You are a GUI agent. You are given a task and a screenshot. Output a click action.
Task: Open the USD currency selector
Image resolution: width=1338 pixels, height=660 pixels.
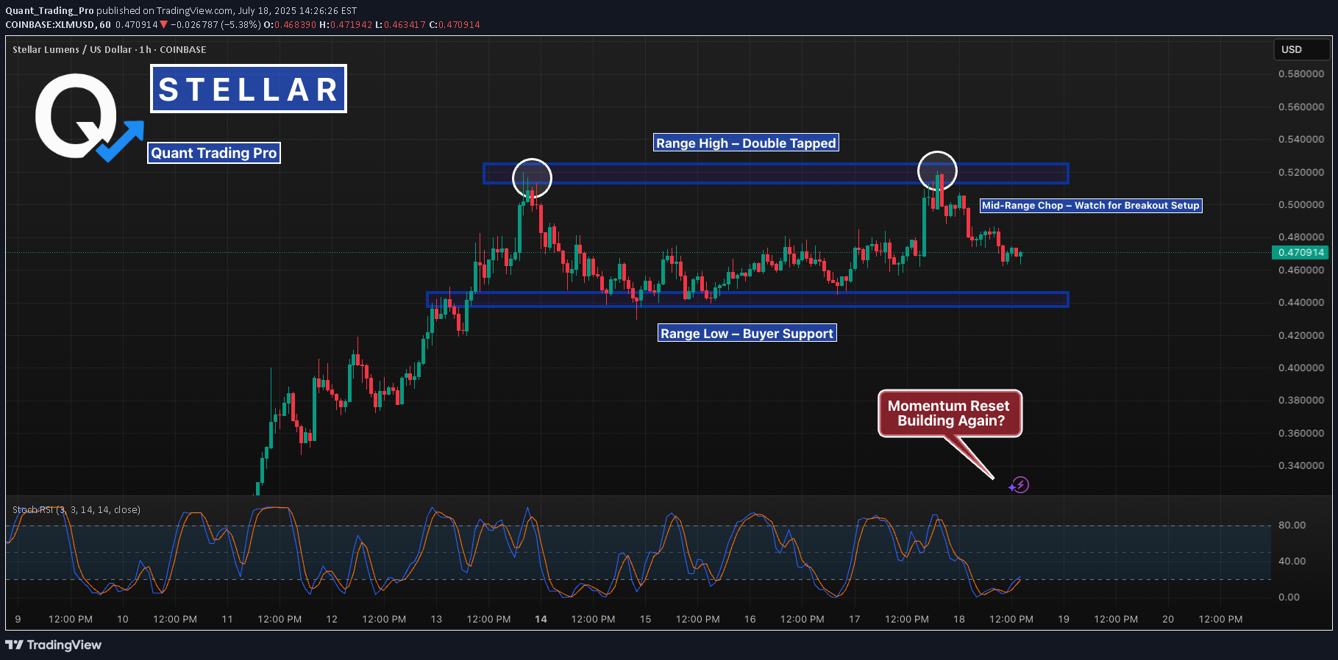click(1301, 49)
